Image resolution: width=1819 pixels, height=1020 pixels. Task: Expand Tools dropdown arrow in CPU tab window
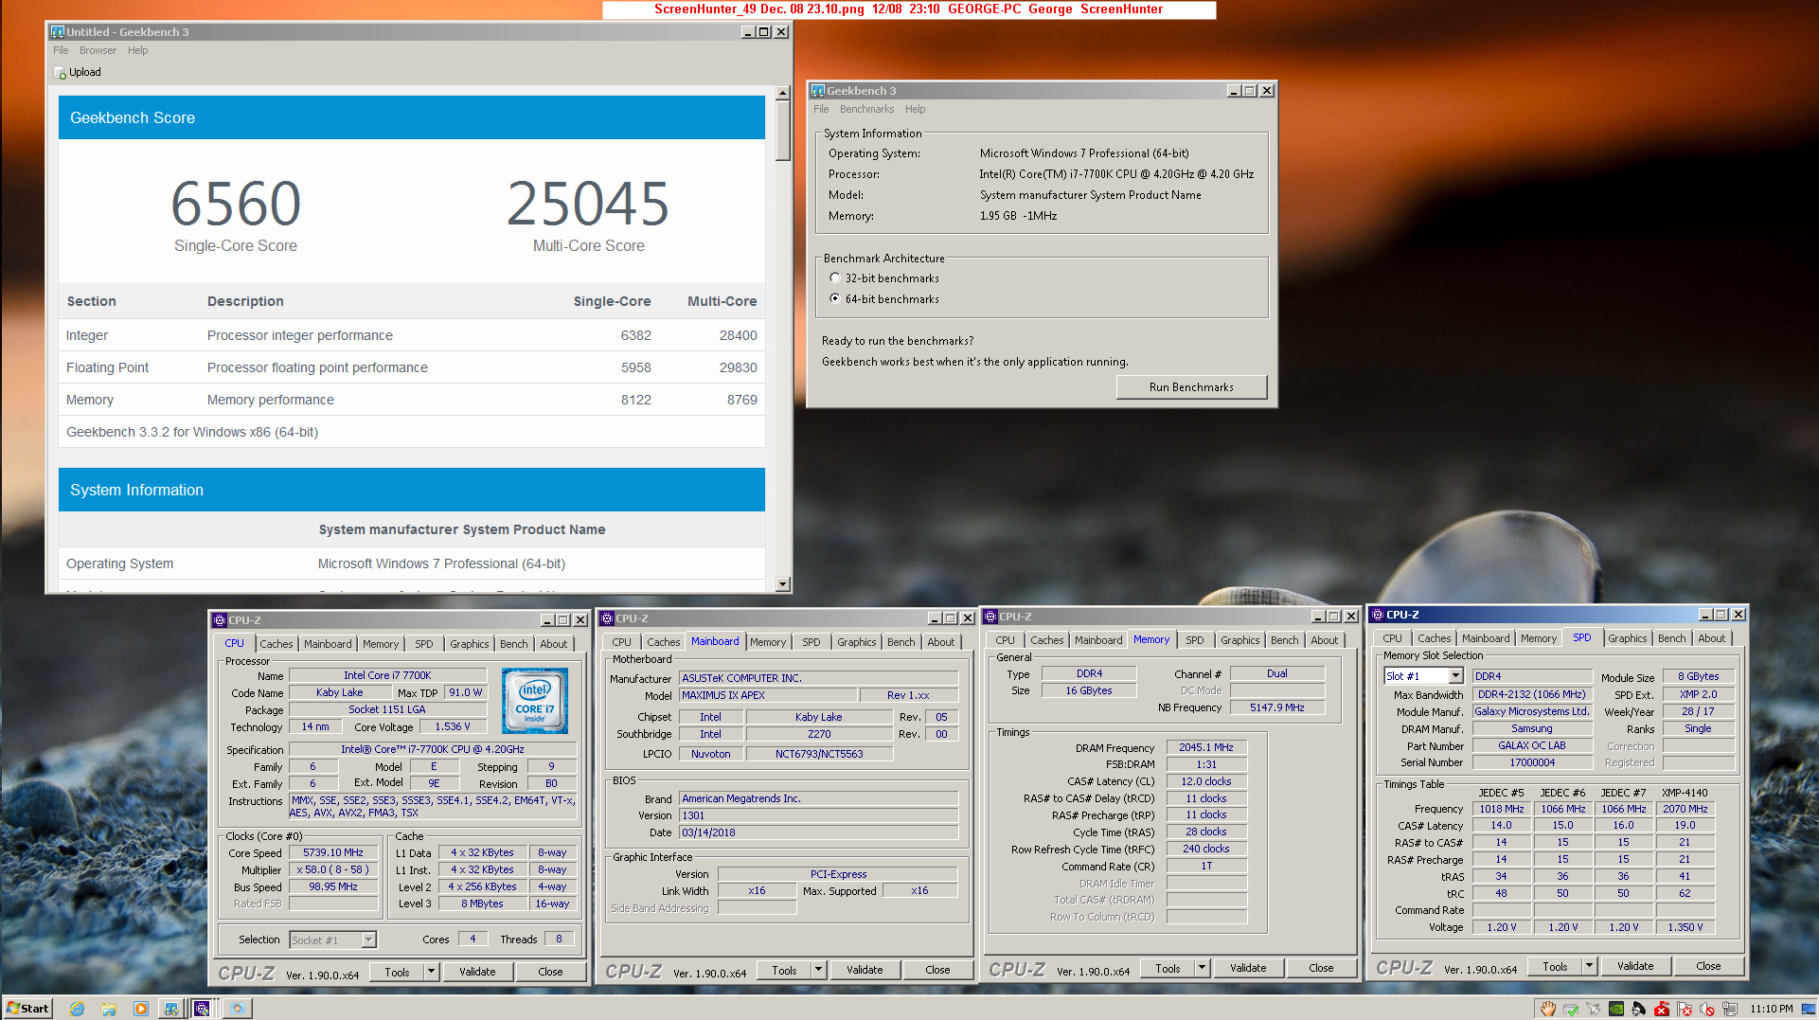coord(432,972)
